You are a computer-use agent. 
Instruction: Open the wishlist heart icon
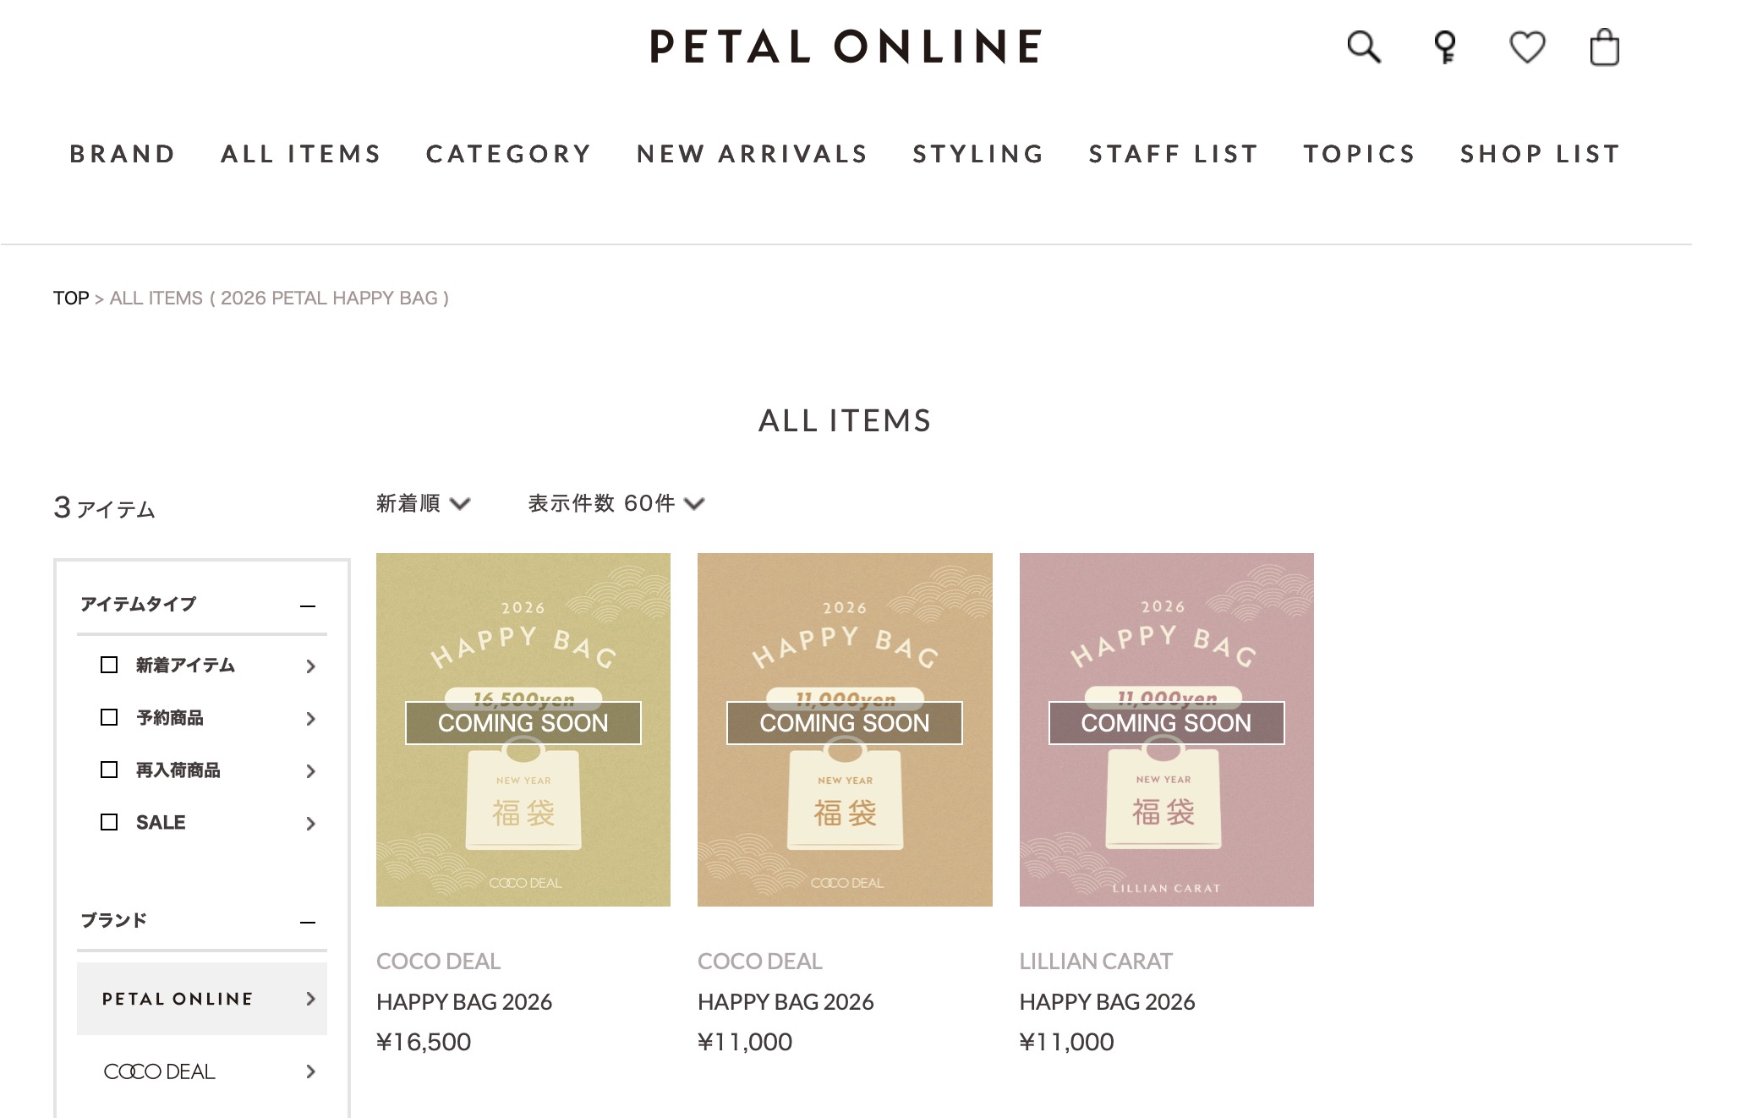click(1527, 47)
